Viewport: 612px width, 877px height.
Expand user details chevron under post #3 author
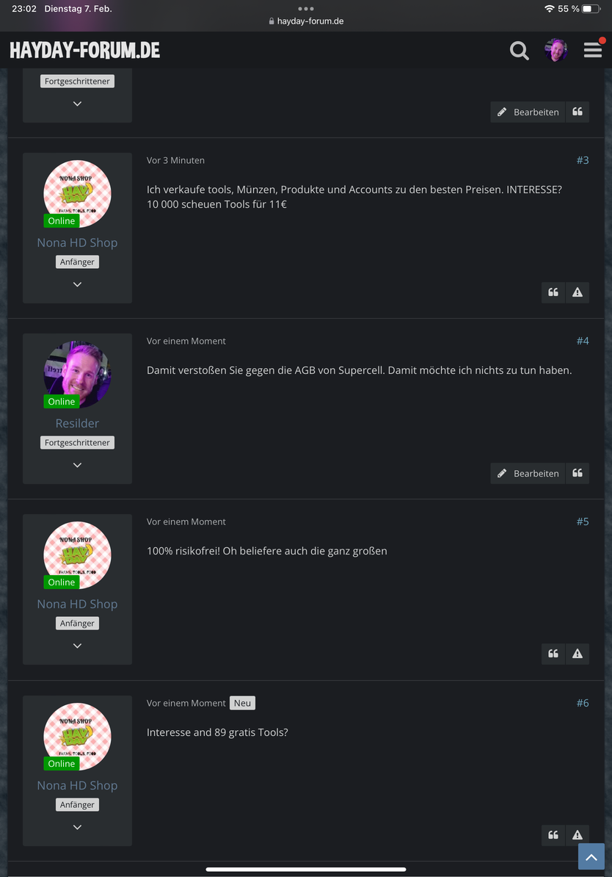click(x=77, y=285)
